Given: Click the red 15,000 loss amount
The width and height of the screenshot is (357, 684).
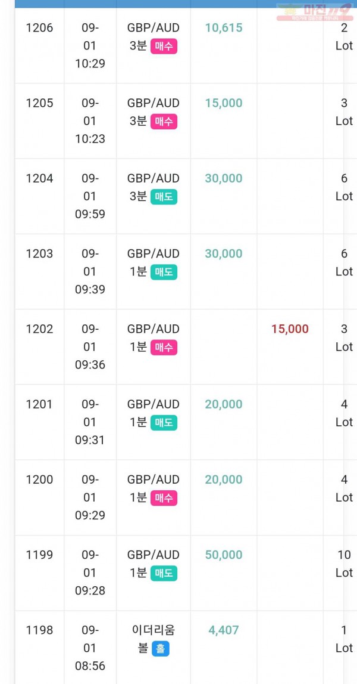Looking at the screenshot, I should [x=290, y=329].
